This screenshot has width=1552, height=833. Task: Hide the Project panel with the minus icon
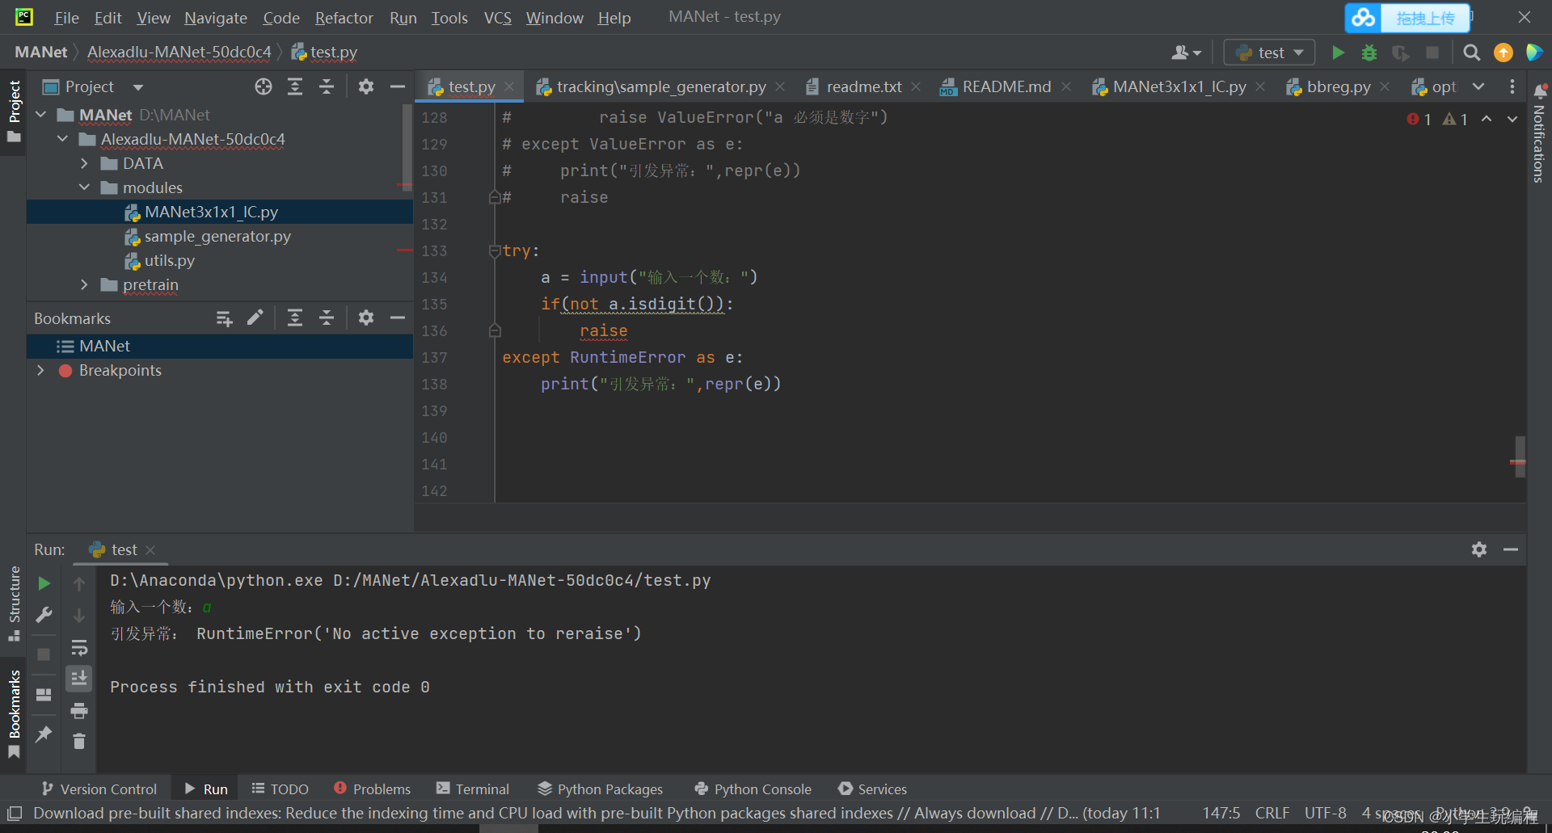[398, 86]
